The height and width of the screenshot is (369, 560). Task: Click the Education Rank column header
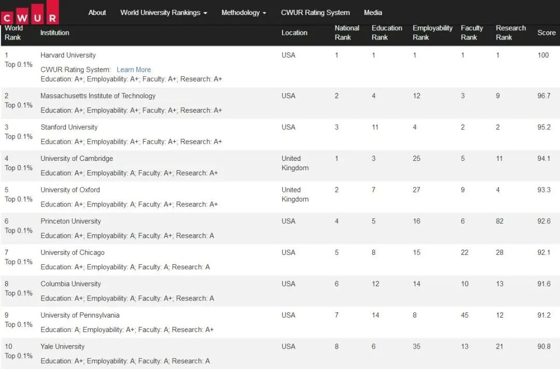pos(387,33)
